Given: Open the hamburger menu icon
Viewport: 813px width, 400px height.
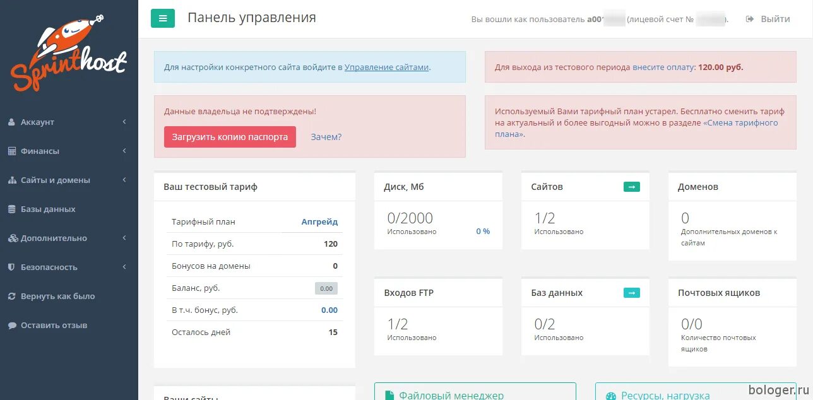Looking at the screenshot, I should (163, 18).
